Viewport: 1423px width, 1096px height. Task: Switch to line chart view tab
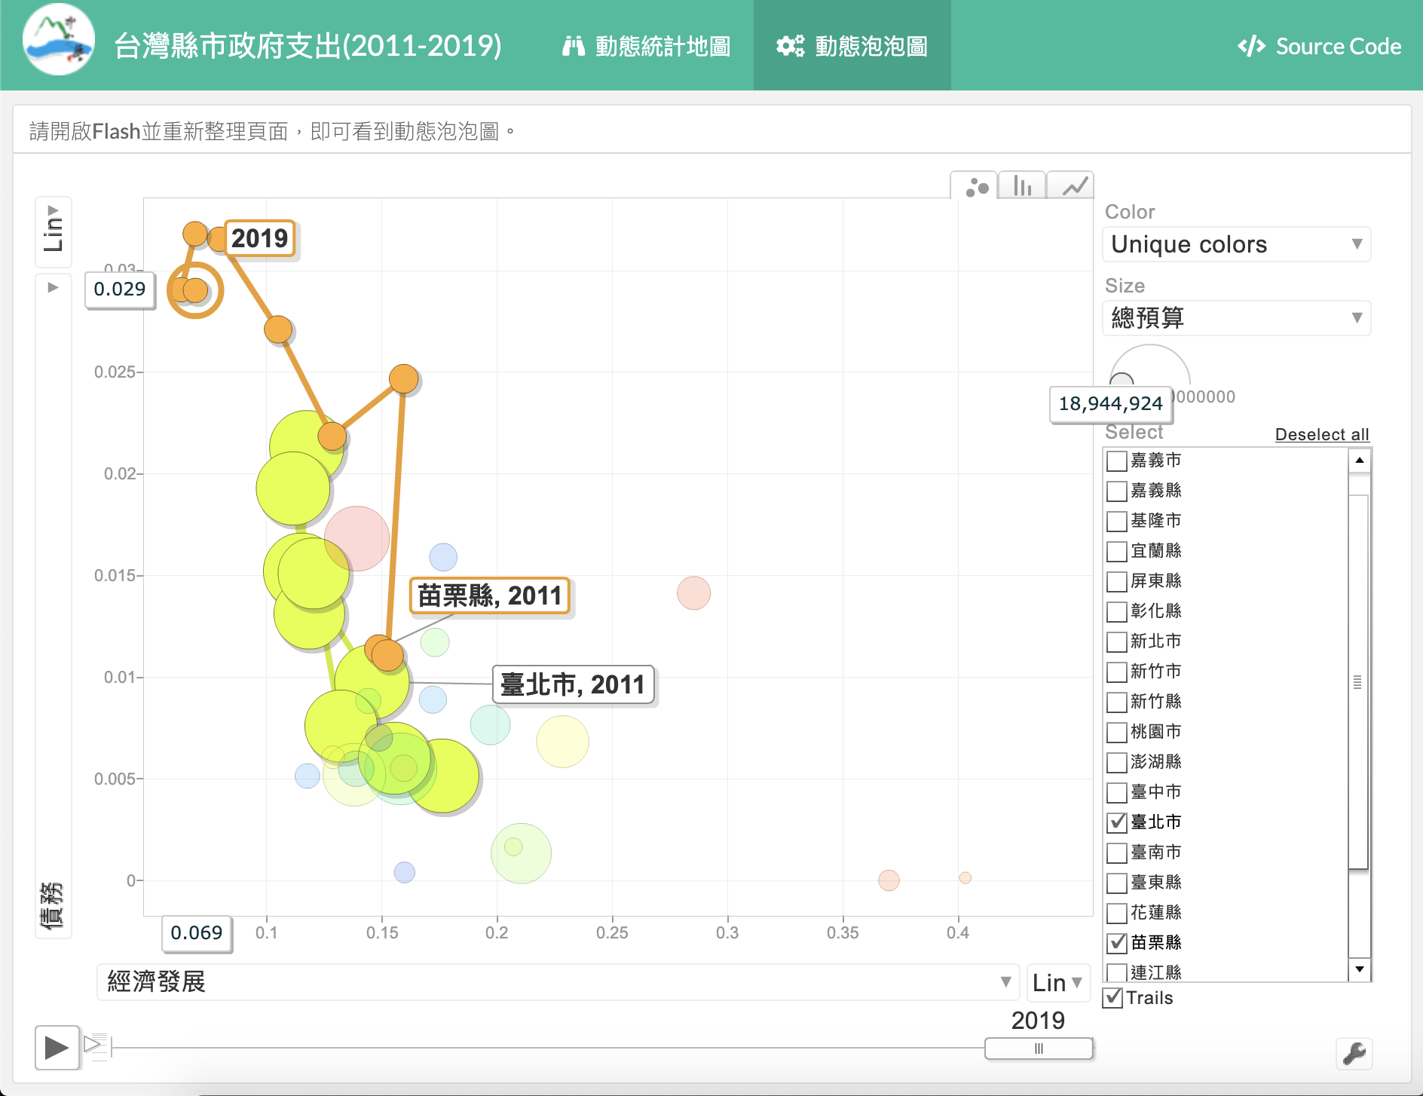pos(1072,185)
